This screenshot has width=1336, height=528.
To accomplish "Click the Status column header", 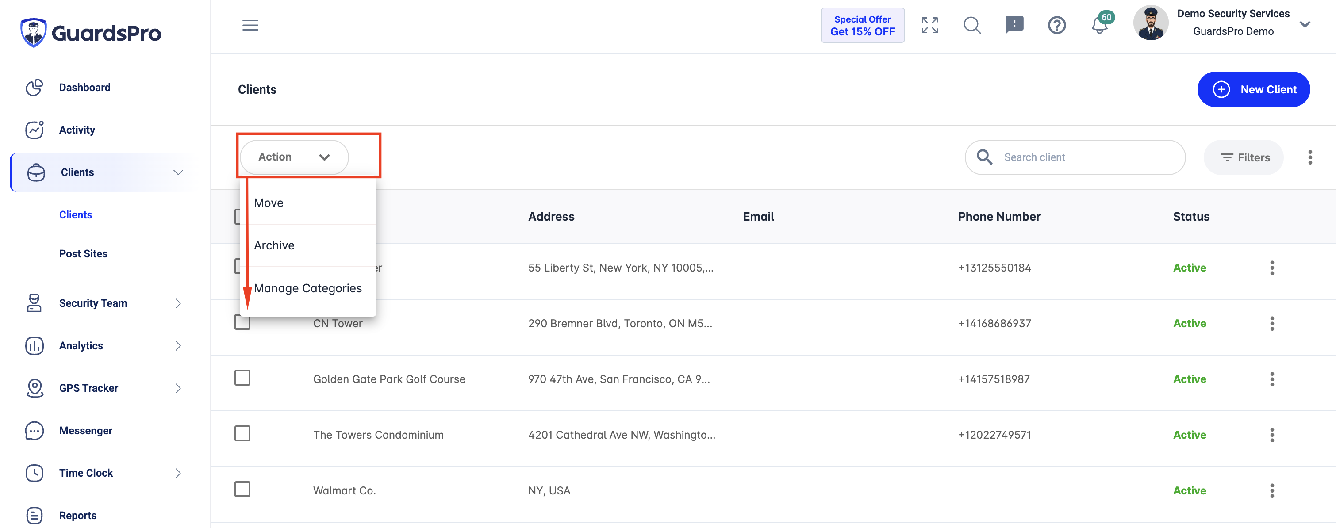I will click(x=1191, y=216).
